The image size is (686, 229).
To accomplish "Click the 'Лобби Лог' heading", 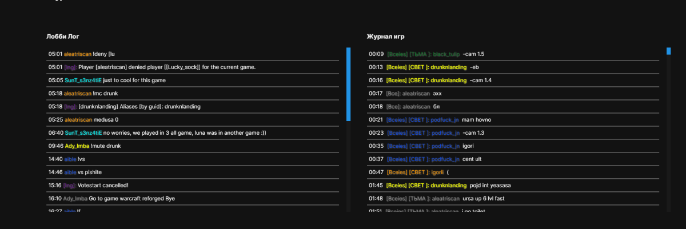I will [x=63, y=37].
